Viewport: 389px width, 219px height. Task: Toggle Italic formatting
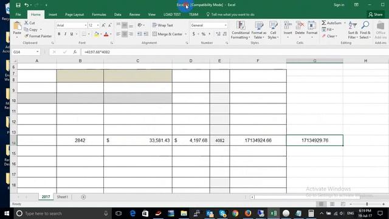(65, 34)
